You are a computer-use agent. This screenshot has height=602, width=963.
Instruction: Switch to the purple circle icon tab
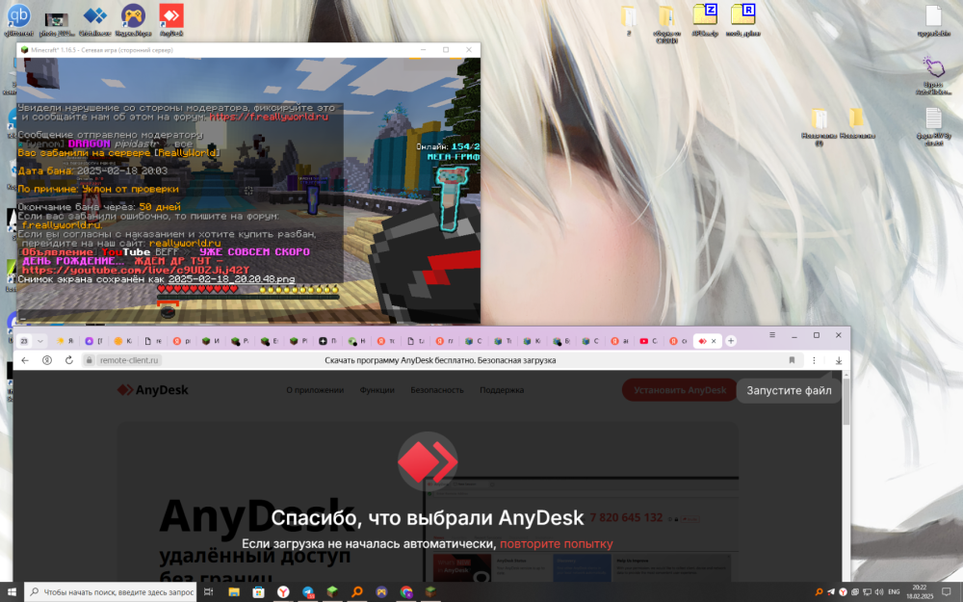pyautogui.click(x=94, y=341)
